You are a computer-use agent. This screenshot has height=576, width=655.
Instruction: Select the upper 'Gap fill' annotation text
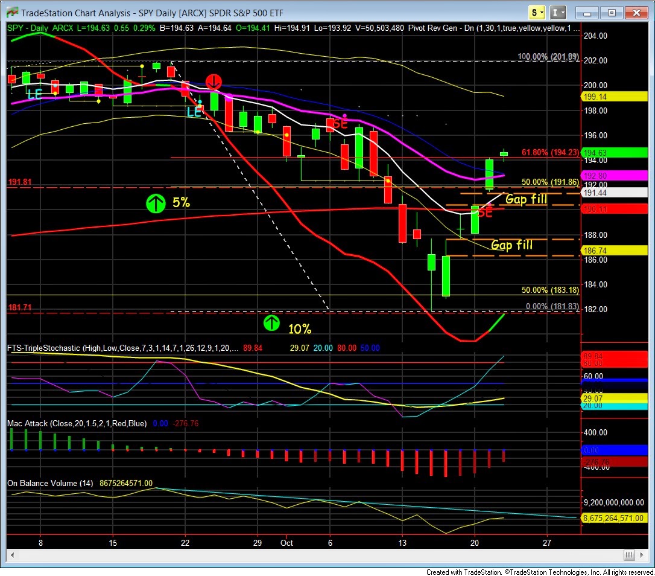[527, 199]
